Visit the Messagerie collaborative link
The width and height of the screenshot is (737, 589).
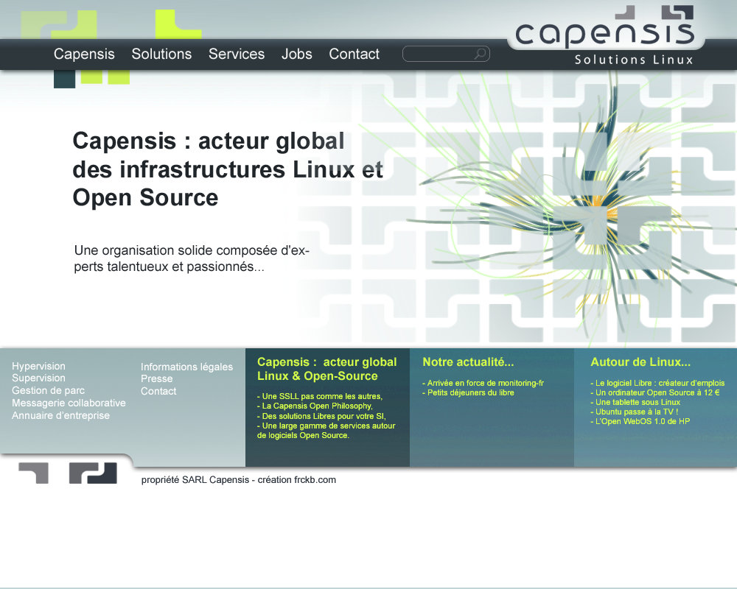coord(69,403)
